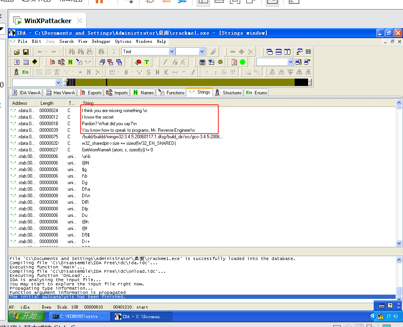Screen dimensions: 403x327
Task: Click the window list icon
Action: point(308,52)
